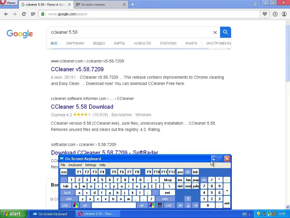This screenshot has height=218, width=290.
Task: Click the context menu key icon
Action: pos(160,206)
